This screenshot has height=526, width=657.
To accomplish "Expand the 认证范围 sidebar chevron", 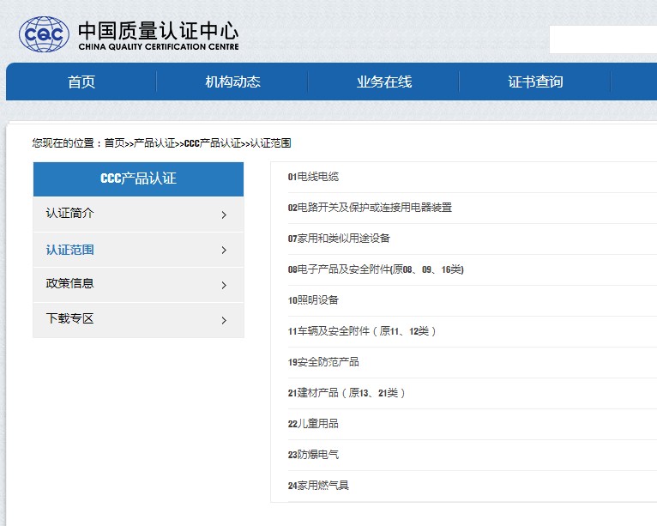I will 224,251.
